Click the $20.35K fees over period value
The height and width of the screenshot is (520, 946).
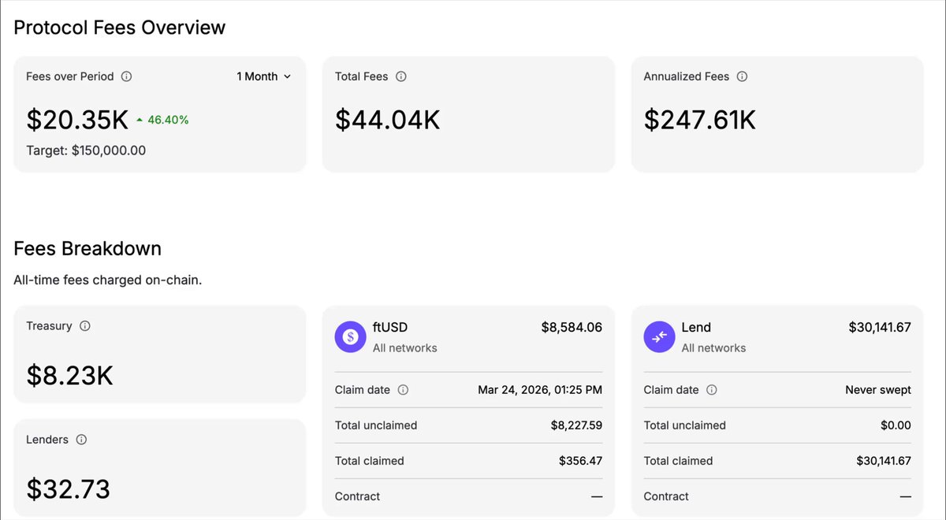[77, 120]
